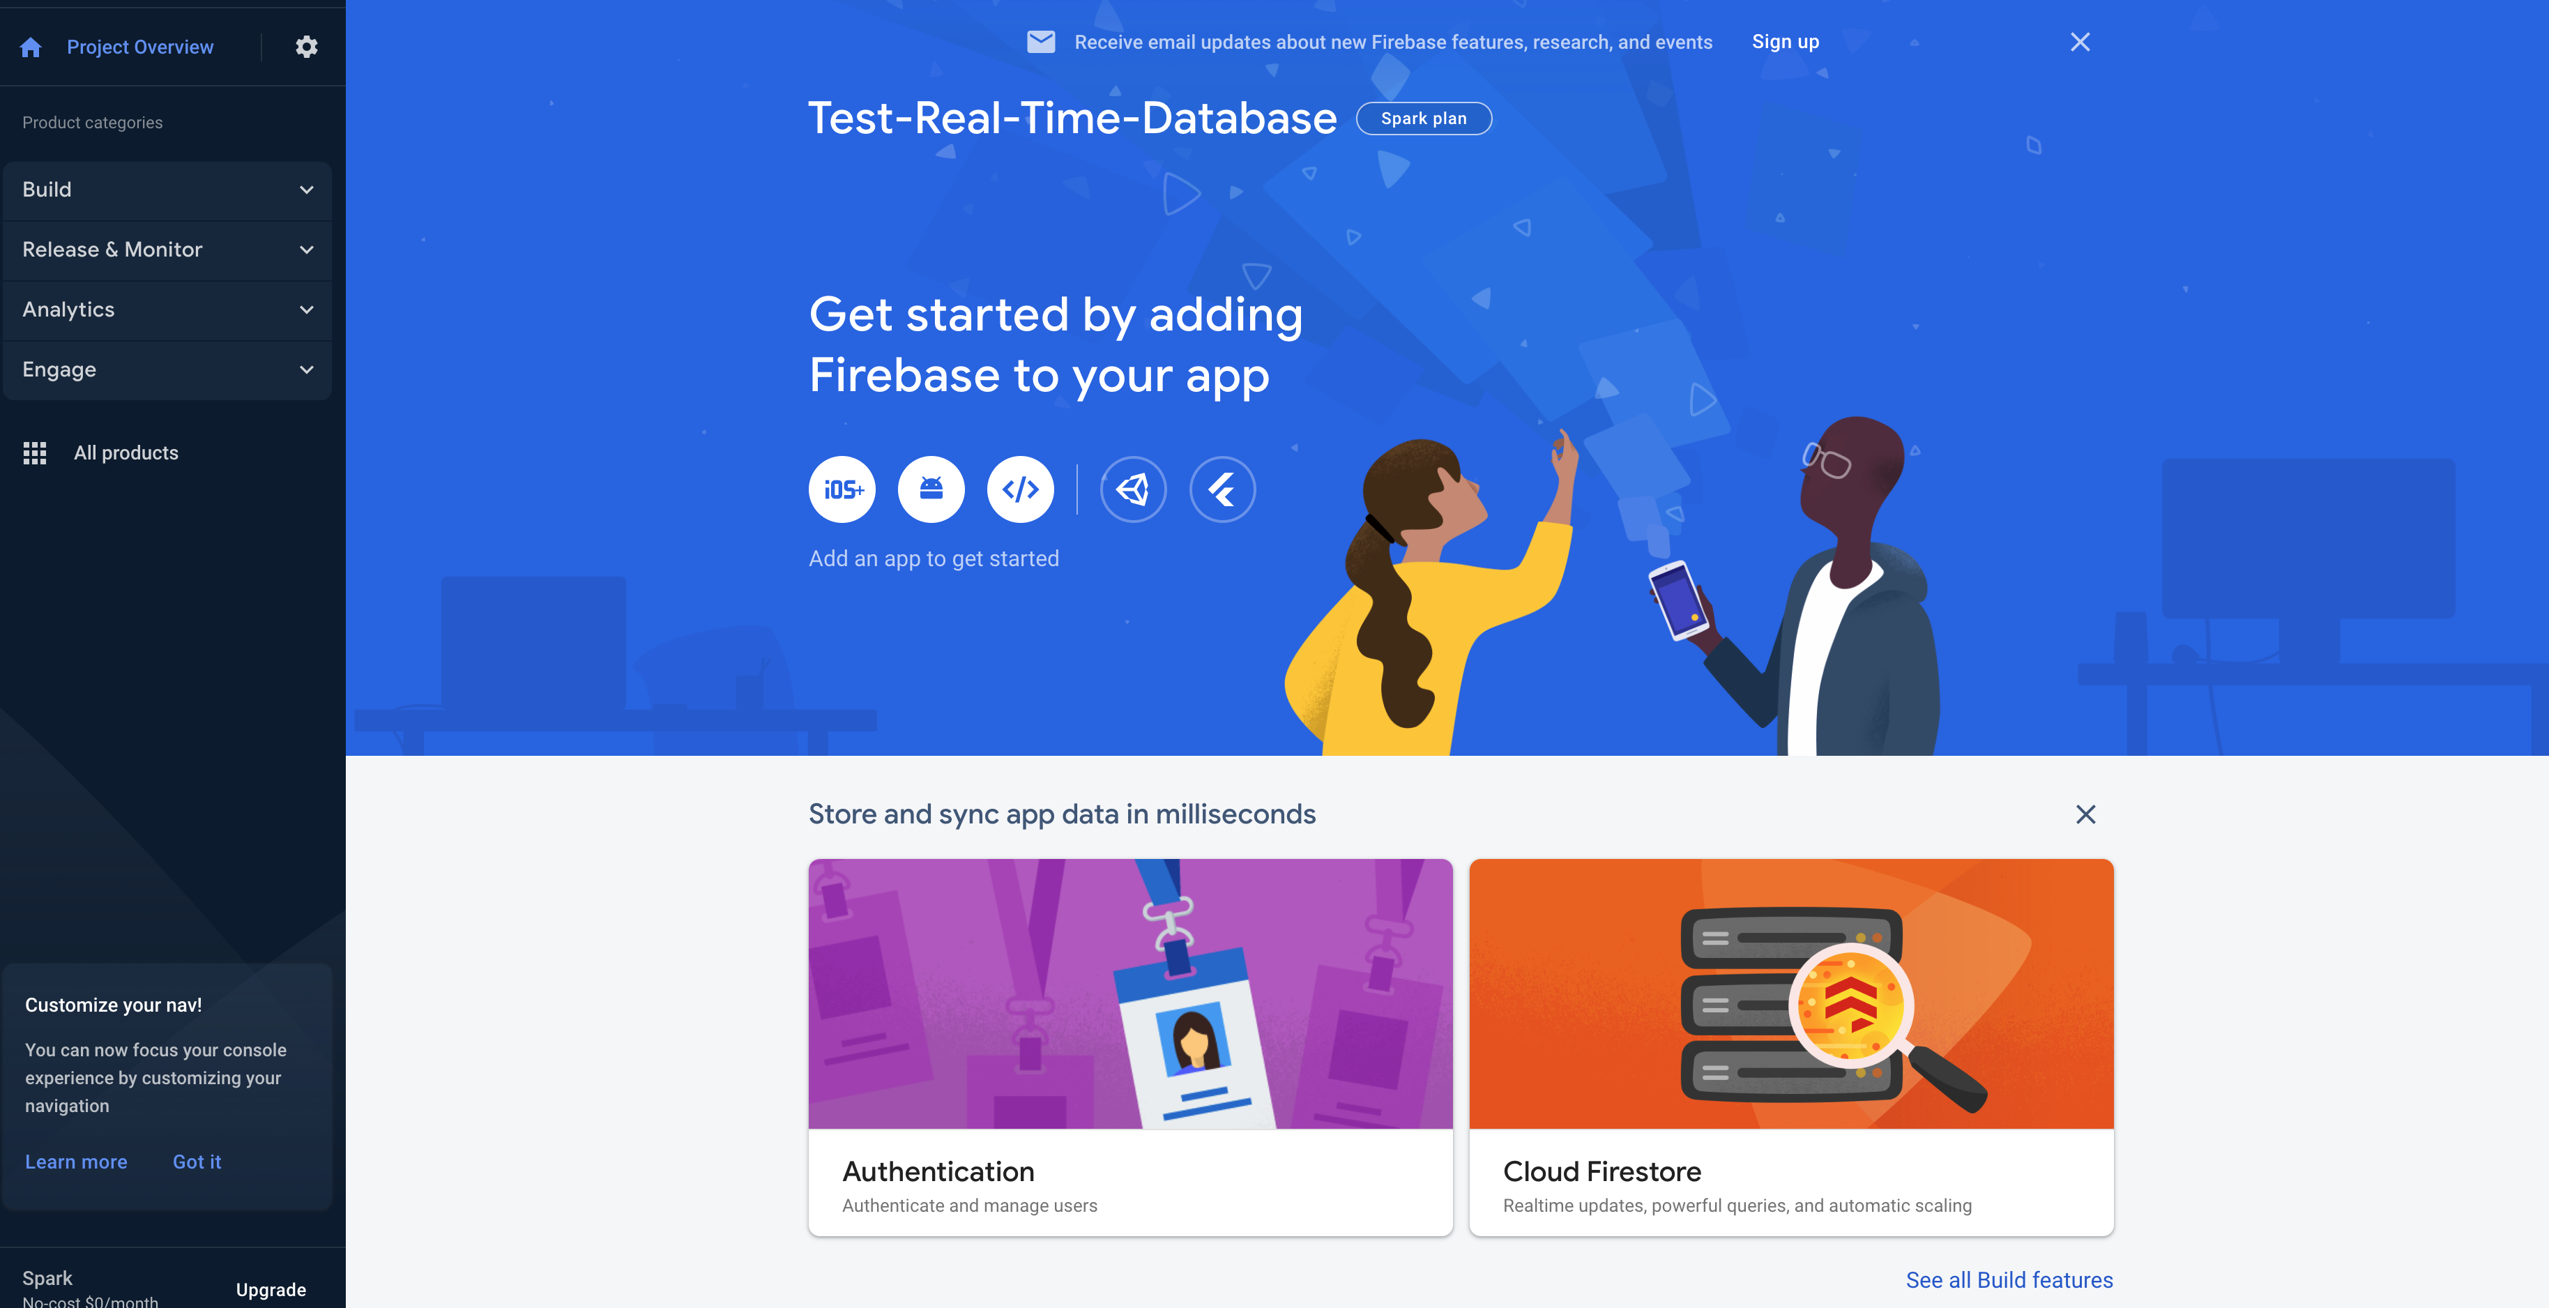This screenshot has width=2549, height=1308.
Task: Click See all Build features link
Action: 2010,1278
